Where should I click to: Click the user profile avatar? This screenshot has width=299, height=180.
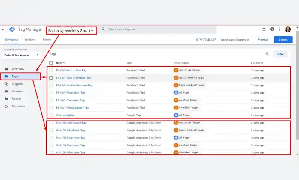click(x=288, y=29)
